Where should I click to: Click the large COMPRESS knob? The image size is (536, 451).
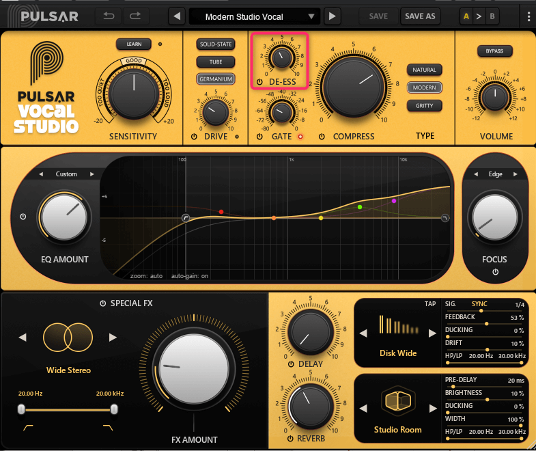click(354, 86)
